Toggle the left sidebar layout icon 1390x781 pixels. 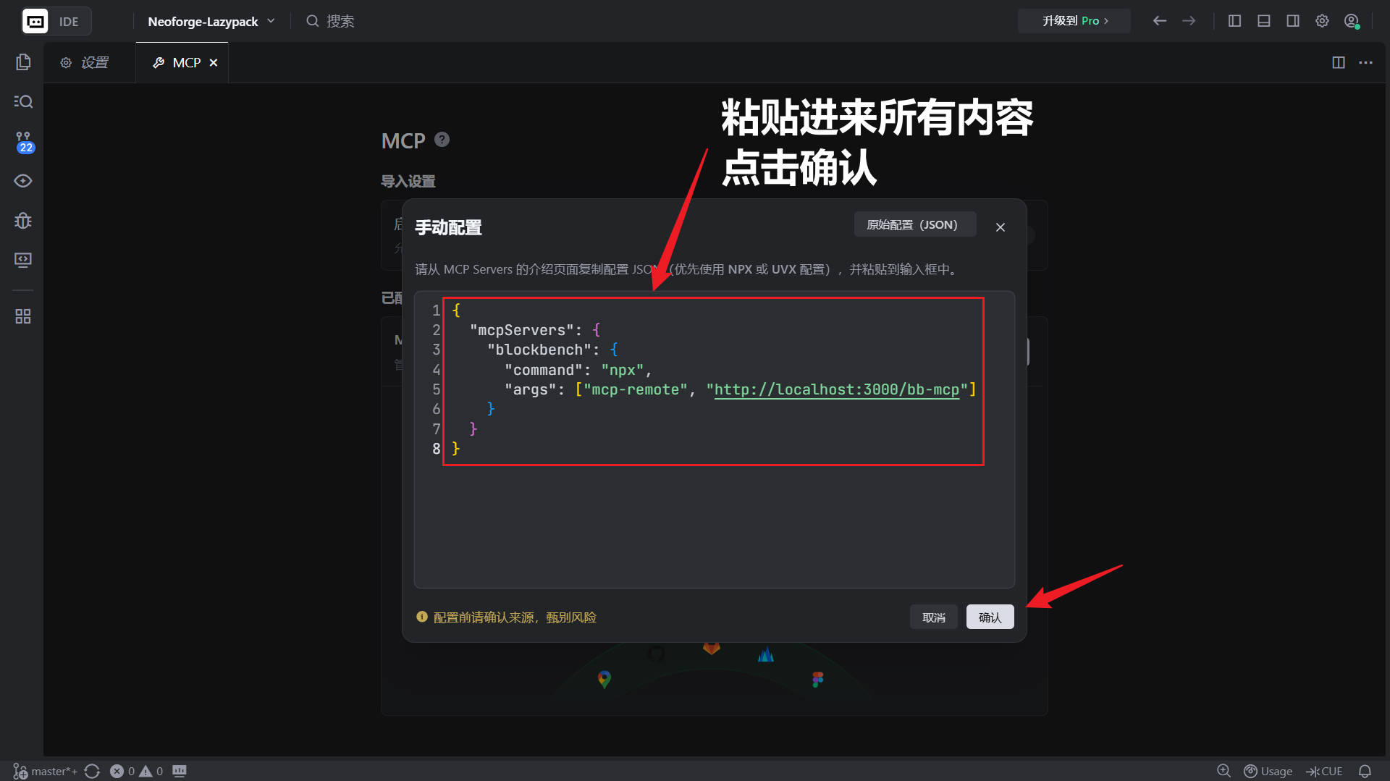[1235, 21]
